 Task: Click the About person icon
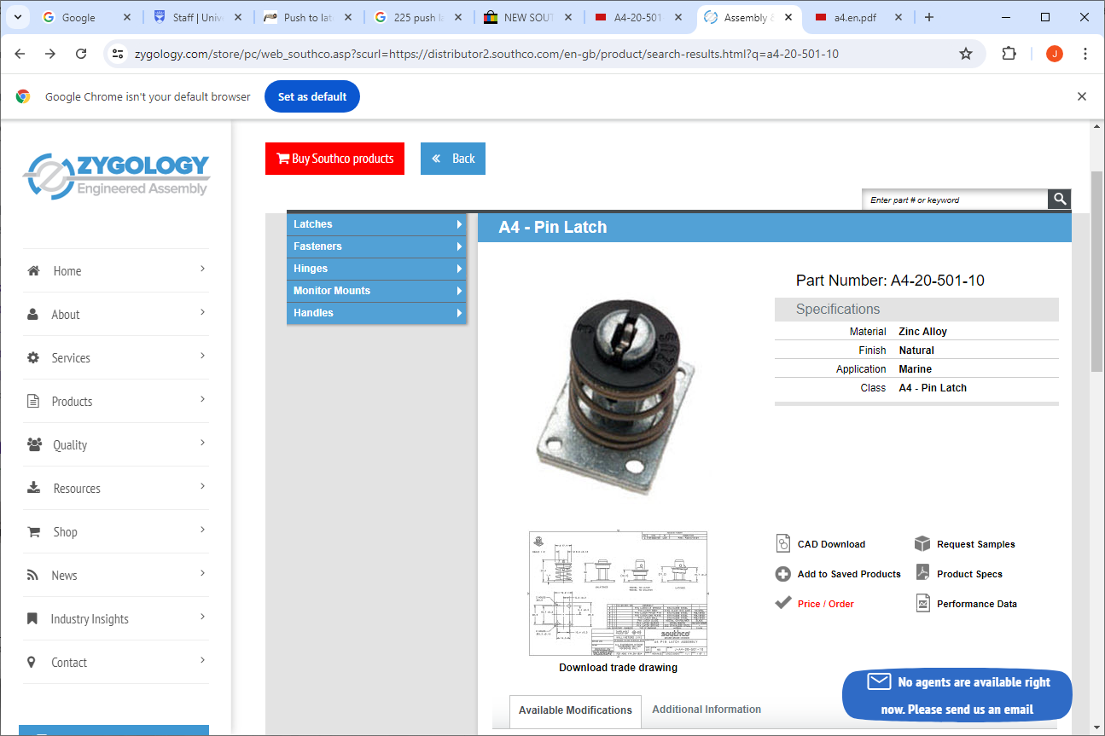tap(32, 315)
